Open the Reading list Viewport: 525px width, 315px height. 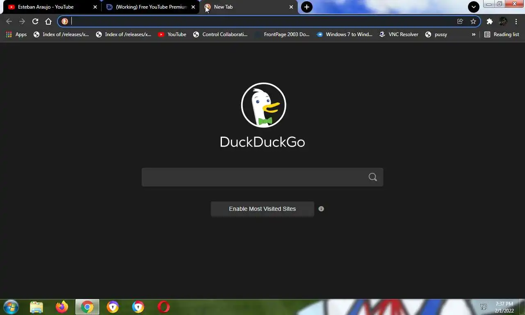(x=502, y=34)
